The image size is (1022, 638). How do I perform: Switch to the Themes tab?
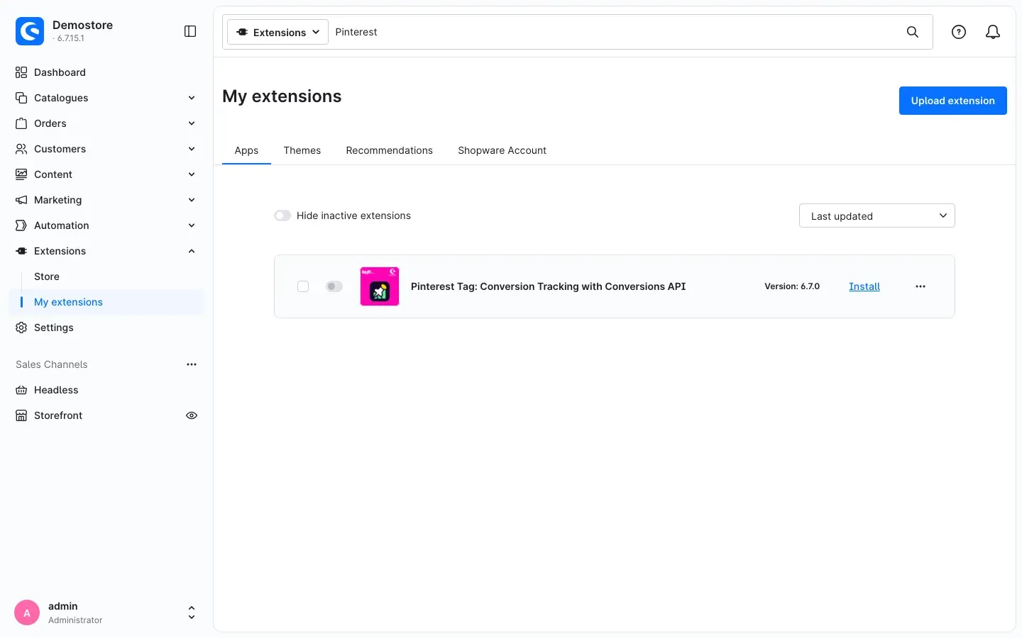[x=302, y=150]
